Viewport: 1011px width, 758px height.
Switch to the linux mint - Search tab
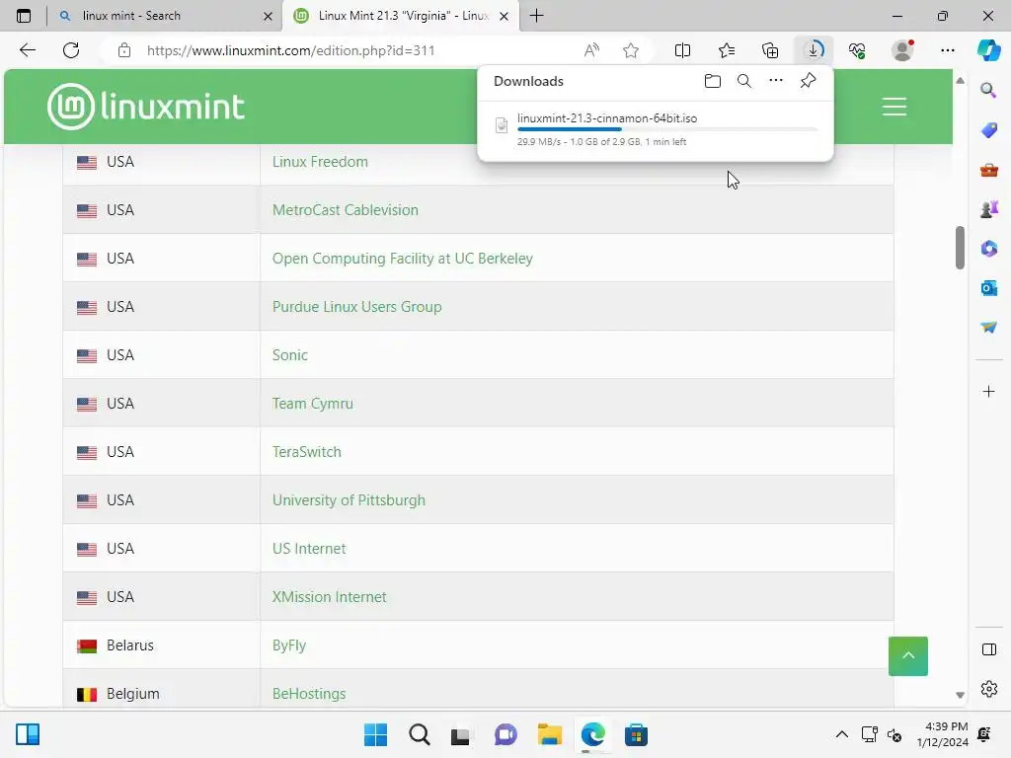pyautogui.click(x=165, y=16)
